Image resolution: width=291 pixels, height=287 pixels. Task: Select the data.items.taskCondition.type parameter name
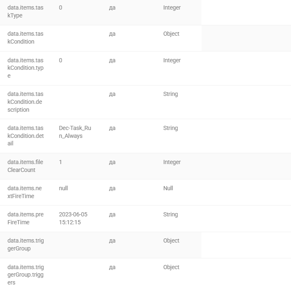pos(25,68)
